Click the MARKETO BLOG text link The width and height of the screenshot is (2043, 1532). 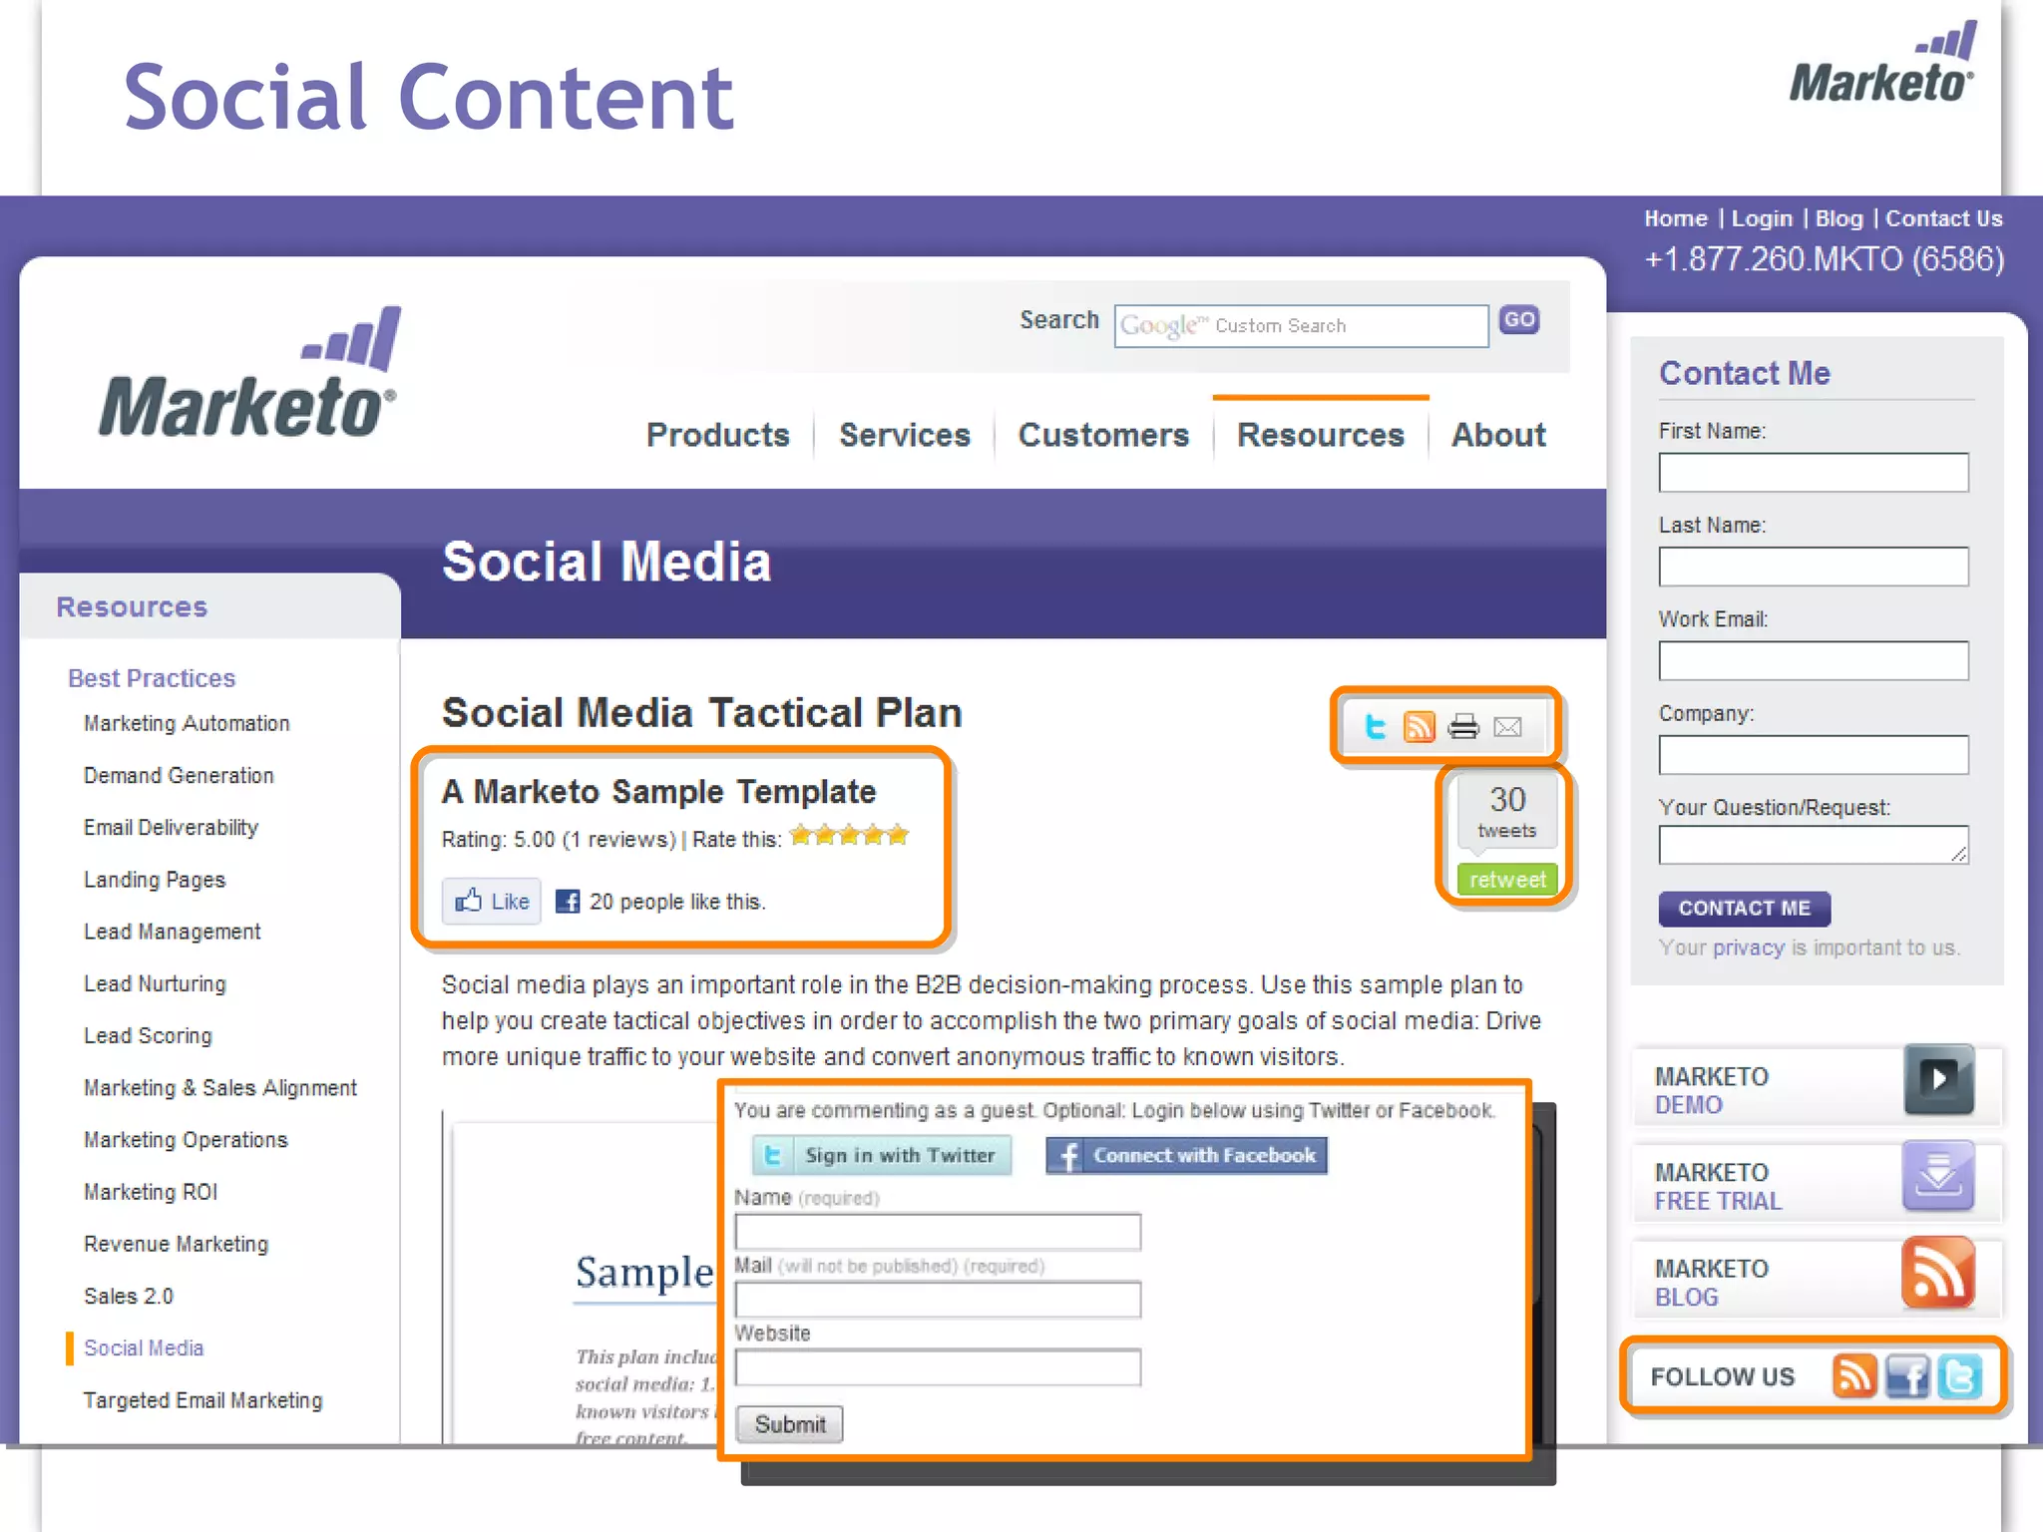point(1710,1283)
